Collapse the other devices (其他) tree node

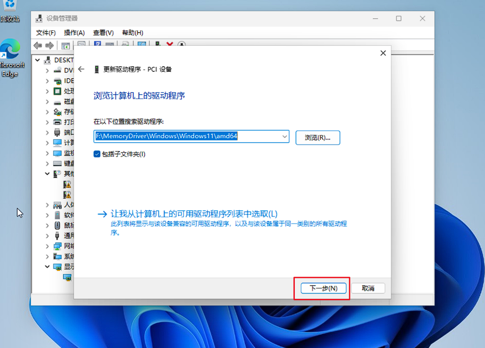pyautogui.click(x=47, y=174)
